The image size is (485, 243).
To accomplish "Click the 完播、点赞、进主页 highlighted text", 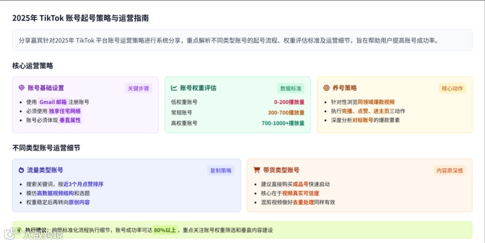I will point(365,111).
